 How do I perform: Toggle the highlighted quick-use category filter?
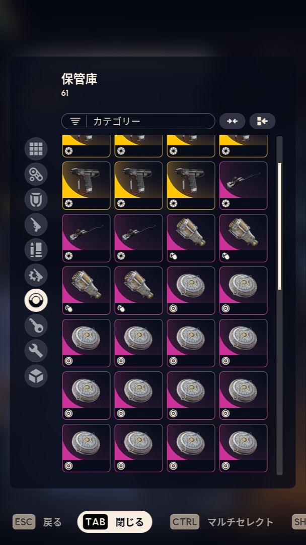[x=36, y=300]
